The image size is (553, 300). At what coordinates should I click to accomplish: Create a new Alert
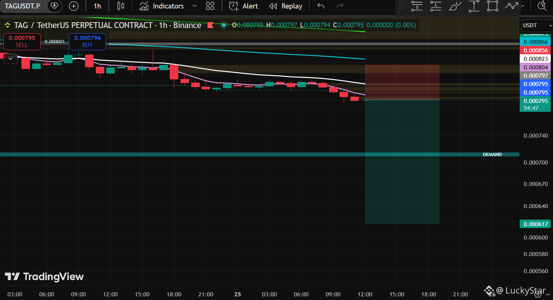pos(243,6)
